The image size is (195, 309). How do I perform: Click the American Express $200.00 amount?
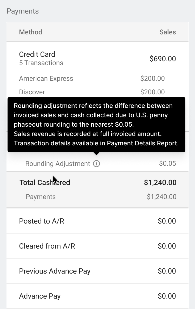152,78
